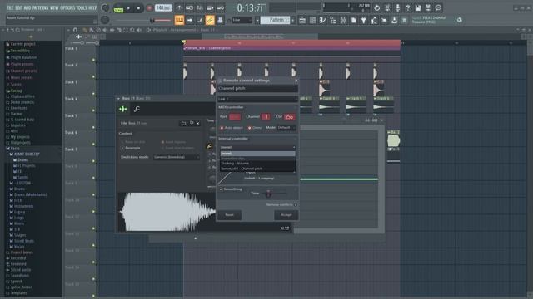Viewport: 533px width, 299px height.
Task: Click the cut scissors icon in toolbar
Action: point(387,7)
